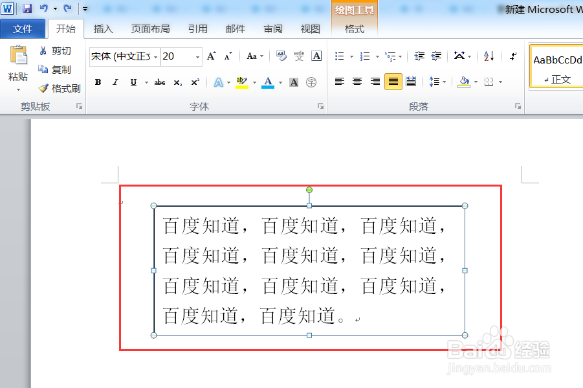This screenshot has width=583, height=388.
Task: Open Asian layout menu
Action: pos(462,56)
